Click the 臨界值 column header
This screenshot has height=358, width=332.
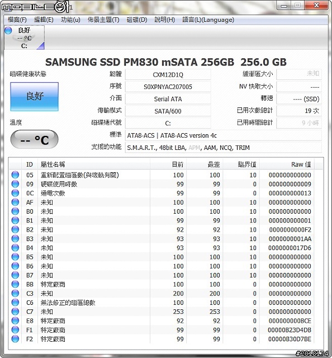click(241, 164)
